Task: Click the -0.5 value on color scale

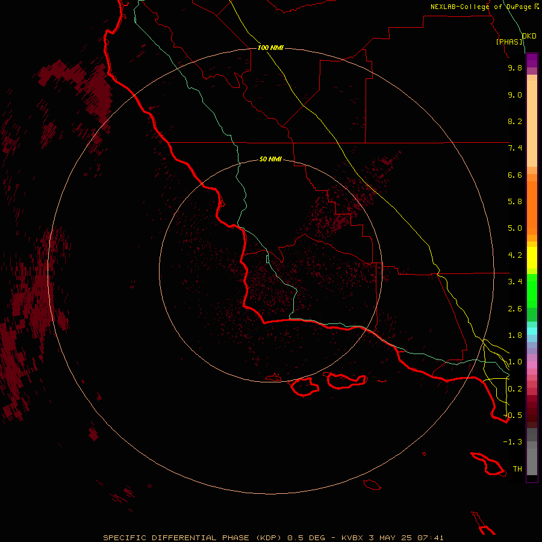Action: click(x=513, y=416)
